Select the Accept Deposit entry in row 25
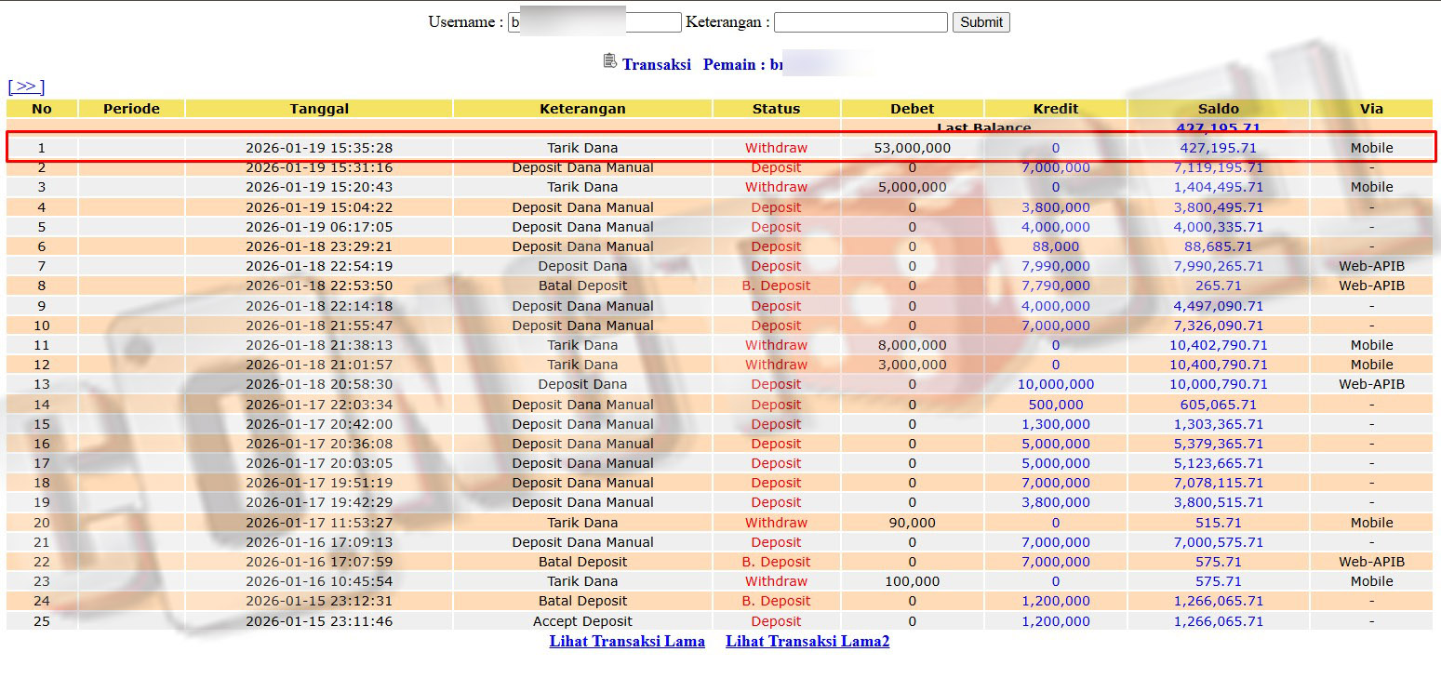This screenshot has width=1441, height=678. coord(582,621)
